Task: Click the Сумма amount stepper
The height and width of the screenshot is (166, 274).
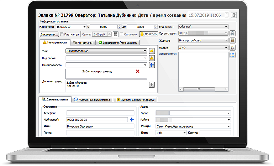Action: [109, 34]
